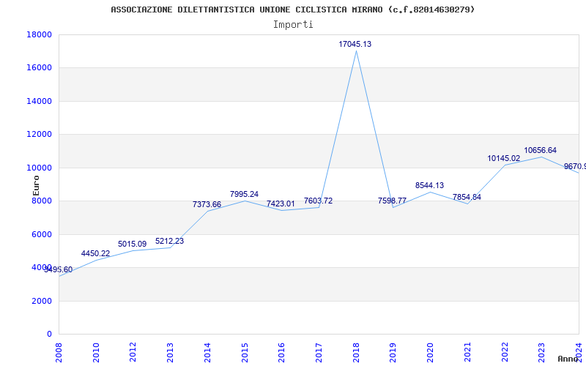Screen dimensions: 586x366
Task: Select the 8000 y-axis label
Action: pos(42,201)
